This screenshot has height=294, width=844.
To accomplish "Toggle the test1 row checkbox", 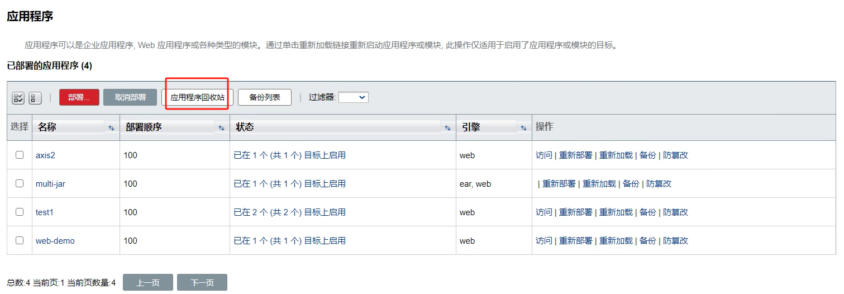I will click(x=20, y=212).
